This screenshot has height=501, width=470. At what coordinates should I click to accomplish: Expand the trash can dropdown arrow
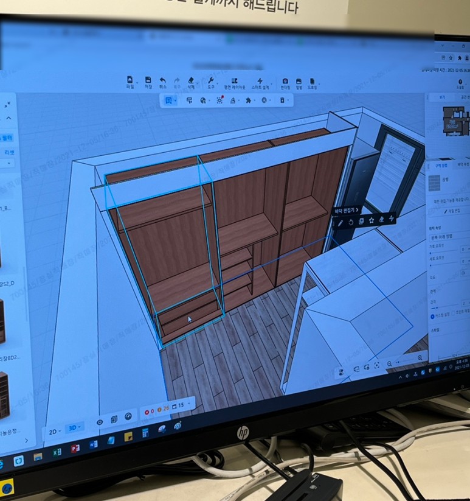pyautogui.click(x=288, y=100)
